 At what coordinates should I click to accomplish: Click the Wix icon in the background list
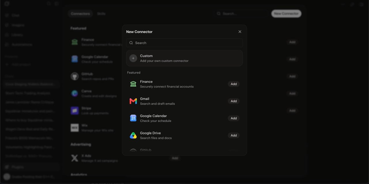click(x=75, y=128)
